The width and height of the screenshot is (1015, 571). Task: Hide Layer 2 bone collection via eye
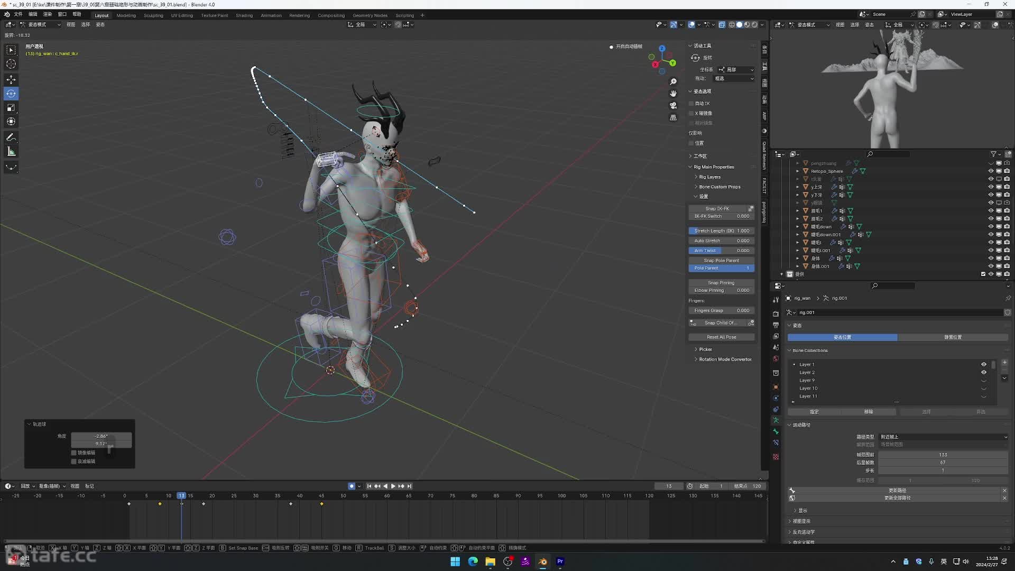984,372
